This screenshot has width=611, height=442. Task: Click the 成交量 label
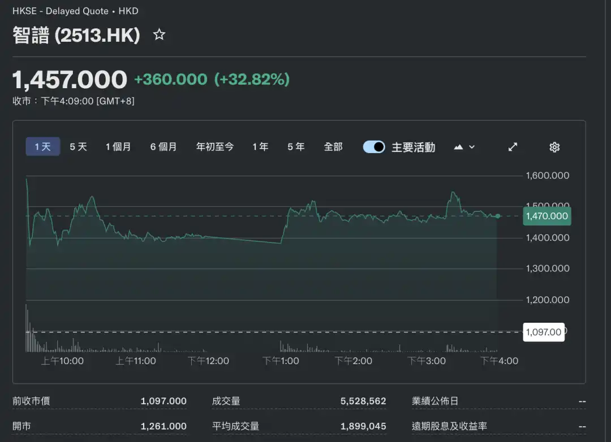pos(226,401)
